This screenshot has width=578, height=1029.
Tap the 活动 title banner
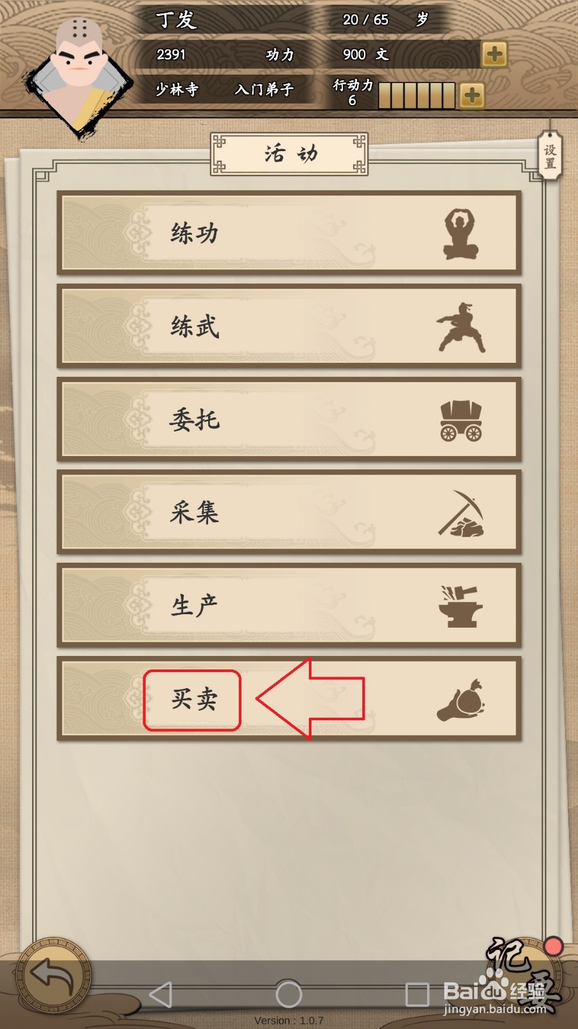coord(289,154)
